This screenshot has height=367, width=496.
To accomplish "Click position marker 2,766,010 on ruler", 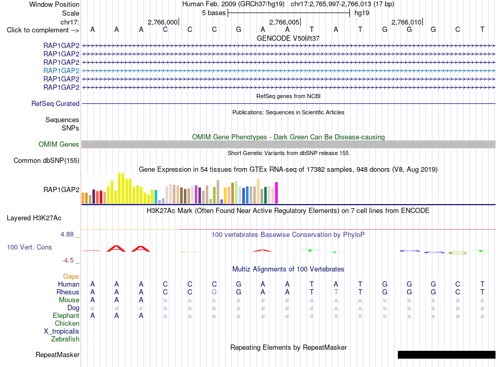I will coord(407,22).
